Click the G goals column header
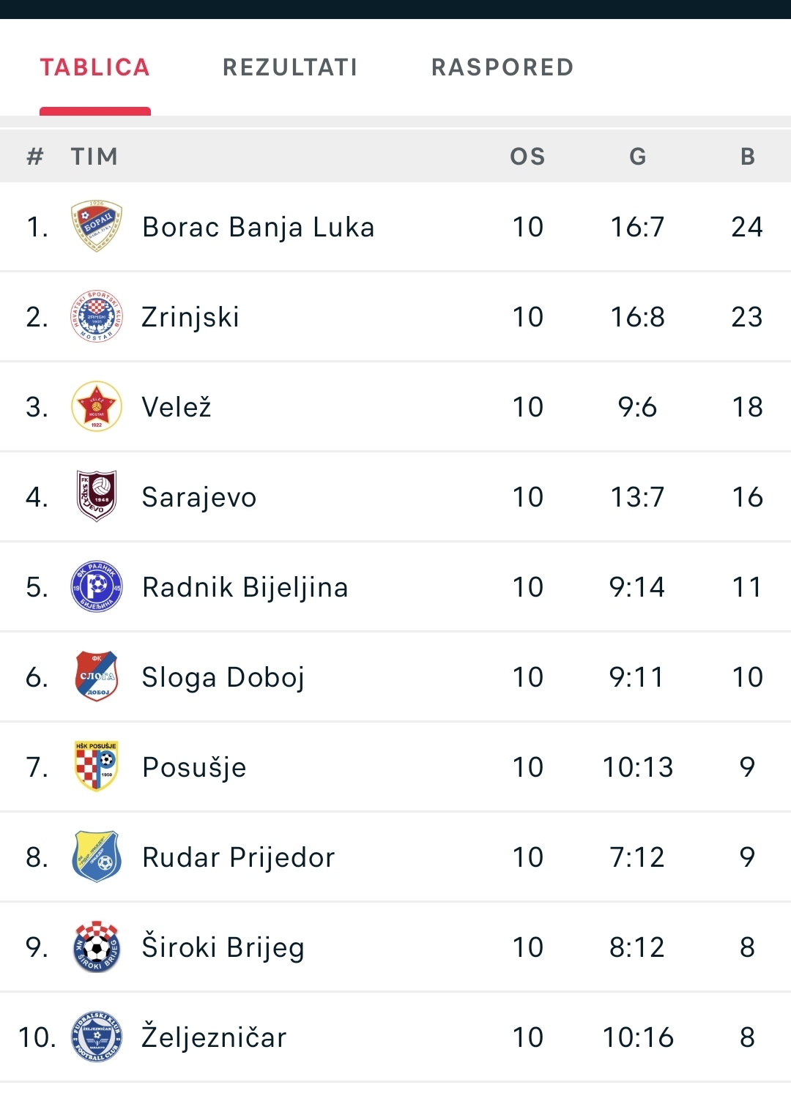This screenshot has height=1104, width=791. [638, 157]
